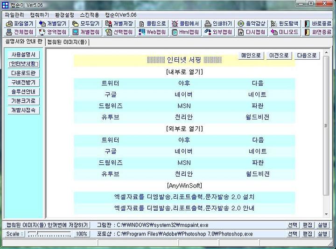This screenshot has height=249, width=336.
Task: Click 실행 button in 포토샵 row
Action: click(322, 234)
